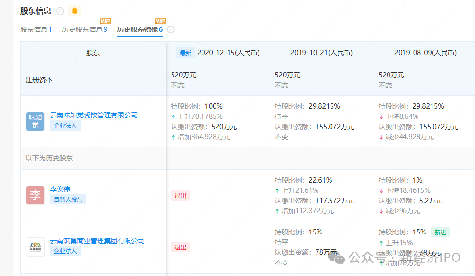475x276 pixels.
Task: Click 认缴出资额: 5.2万元 text
Action: 410,201
